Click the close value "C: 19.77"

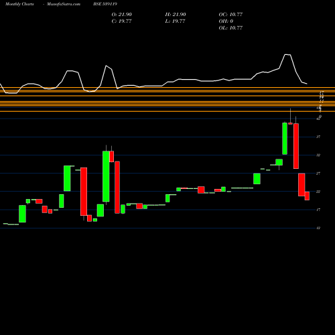tap(121, 21)
